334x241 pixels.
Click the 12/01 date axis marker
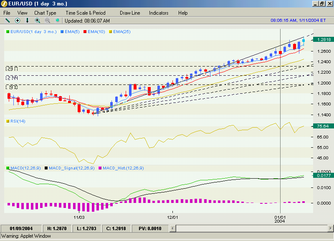pos(172,217)
